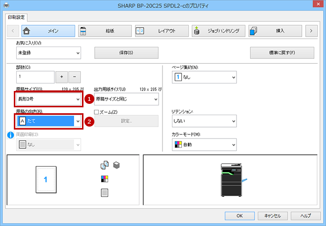
Task: Show previous tabs with left arrow
Action: pos(13,31)
